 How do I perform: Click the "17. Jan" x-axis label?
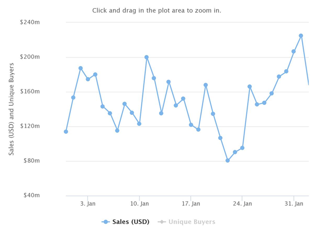(x=191, y=204)
